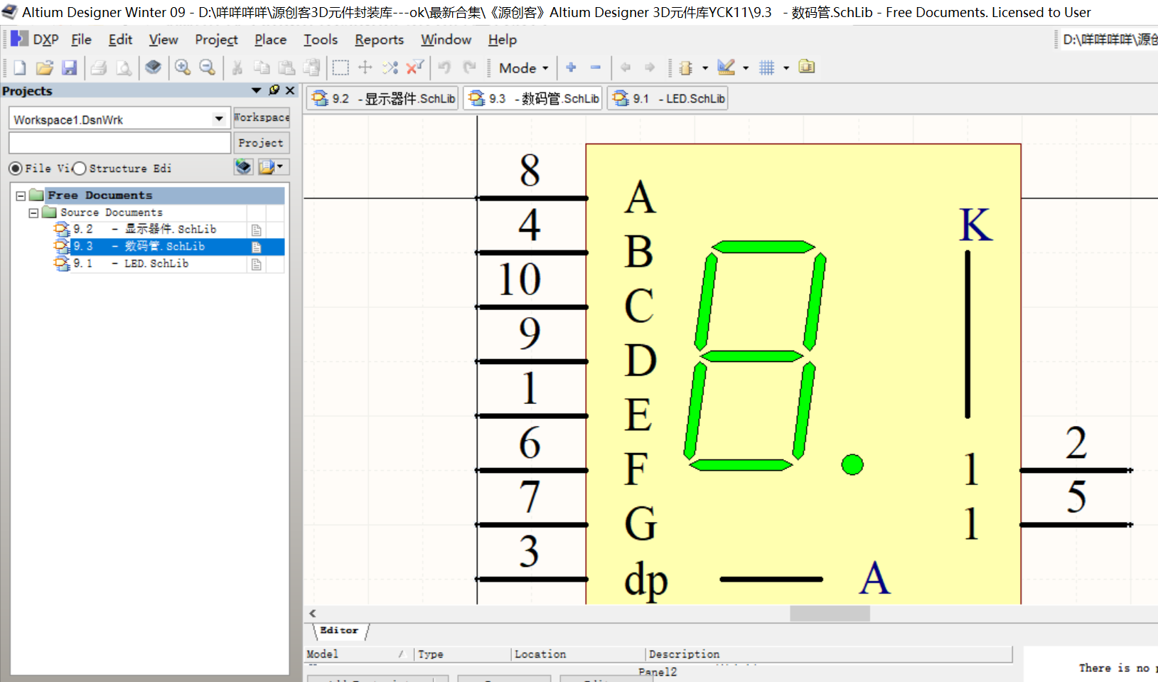Open an existing document via folder icon
Screen dimensions: 1158x682
pos(45,68)
